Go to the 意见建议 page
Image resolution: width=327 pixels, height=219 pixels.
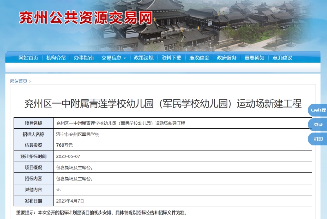[x=282, y=58]
